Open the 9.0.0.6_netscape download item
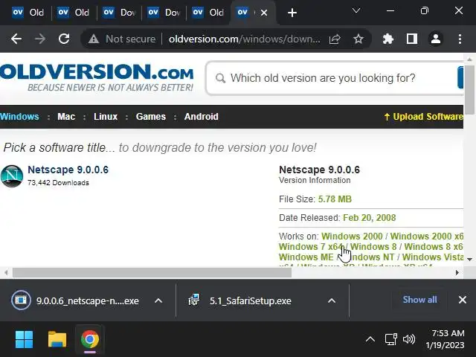The width and height of the screenshot is (476, 357). point(75,300)
